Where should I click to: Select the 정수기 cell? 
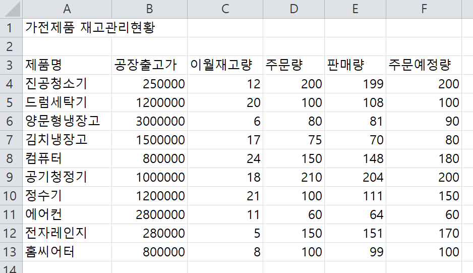click(x=67, y=196)
